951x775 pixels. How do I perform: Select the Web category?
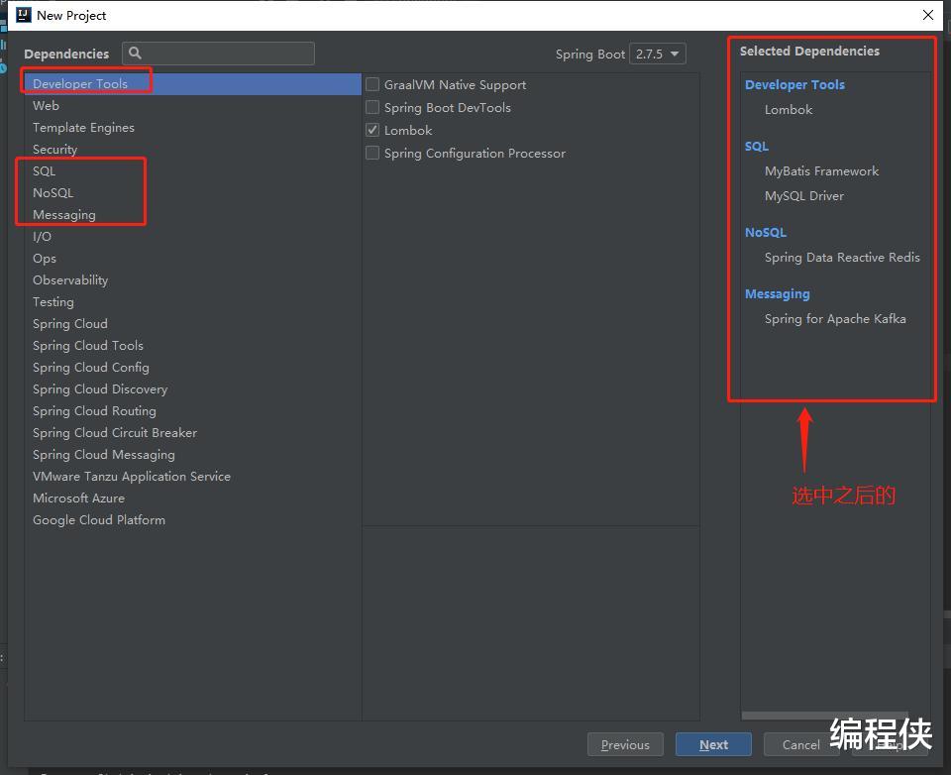point(193,106)
